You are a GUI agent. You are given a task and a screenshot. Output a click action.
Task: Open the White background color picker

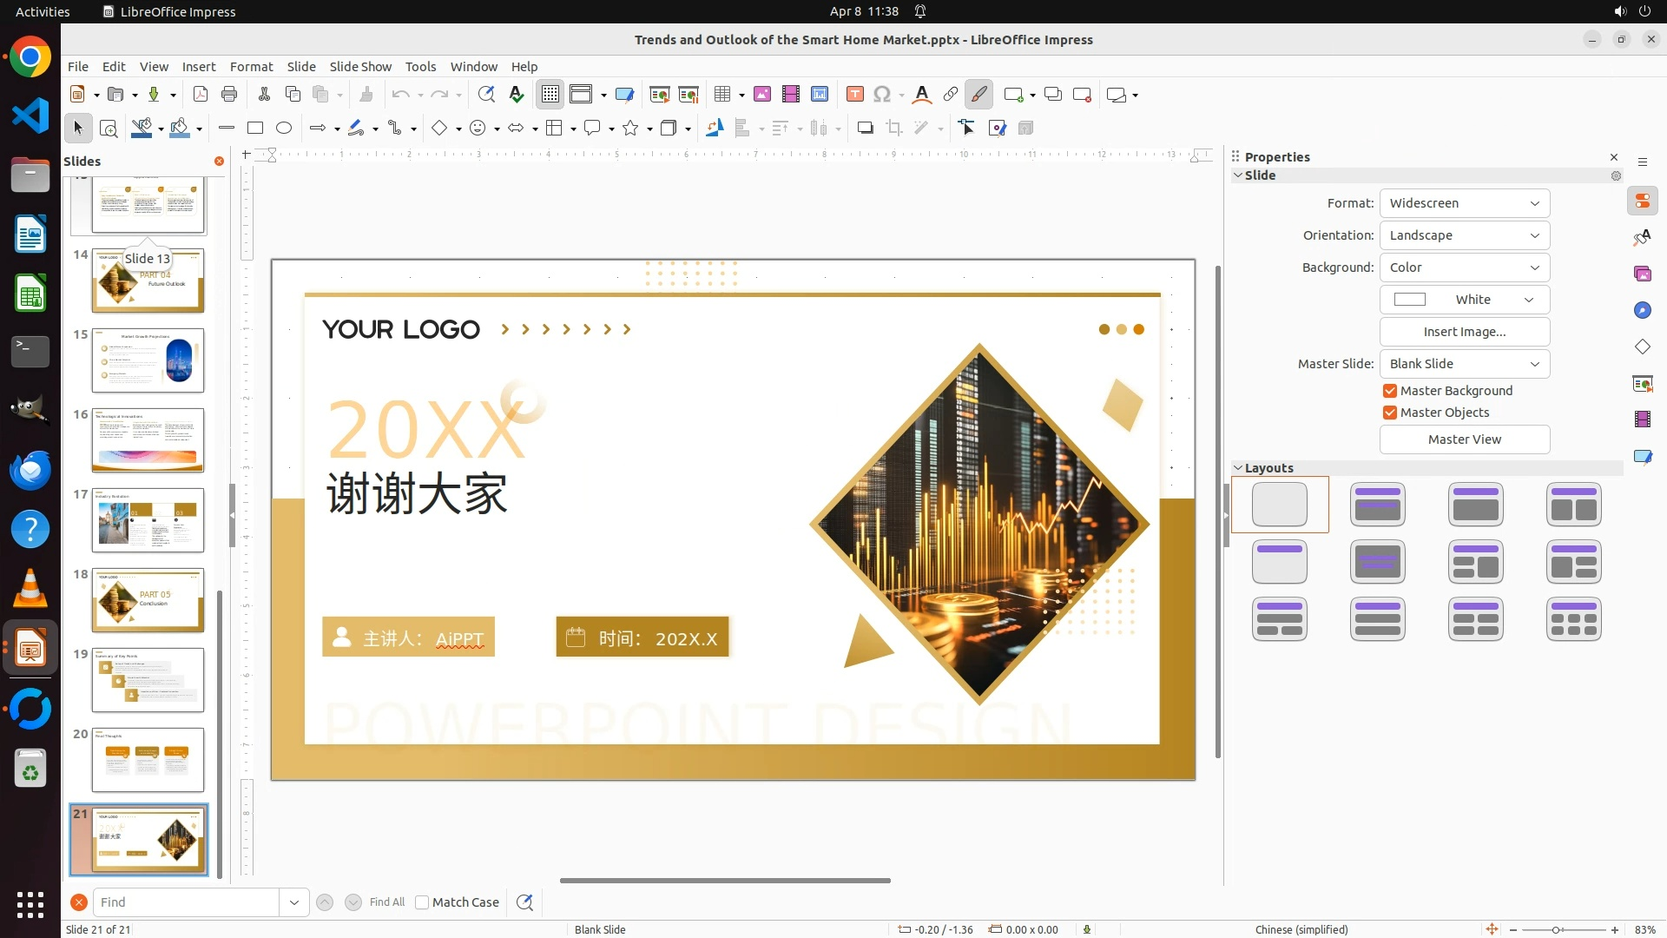click(1464, 300)
